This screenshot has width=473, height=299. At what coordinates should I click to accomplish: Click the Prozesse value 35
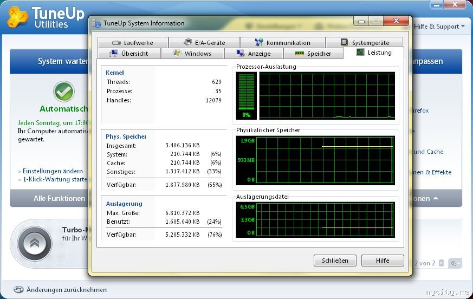pos(218,91)
